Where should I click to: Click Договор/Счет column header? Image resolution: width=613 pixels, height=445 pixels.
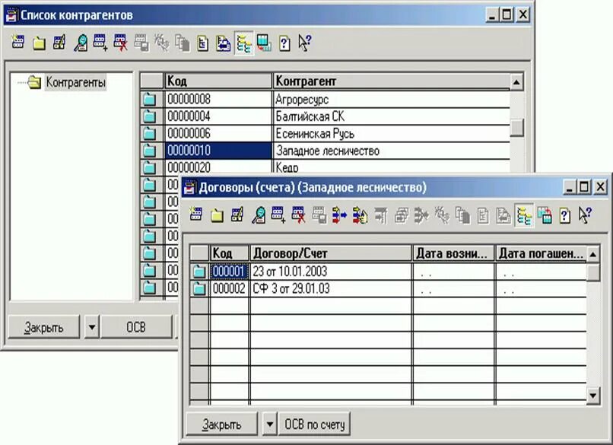click(331, 253)
